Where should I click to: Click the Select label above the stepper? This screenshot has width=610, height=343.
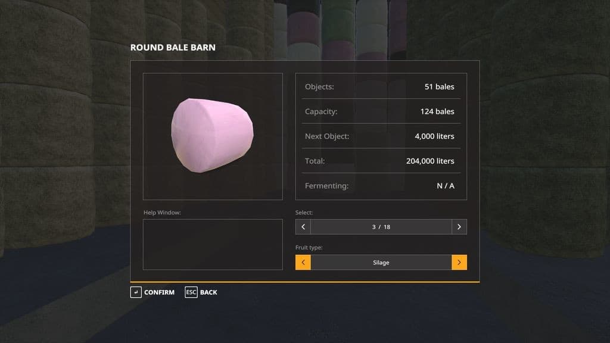(304, 213)
